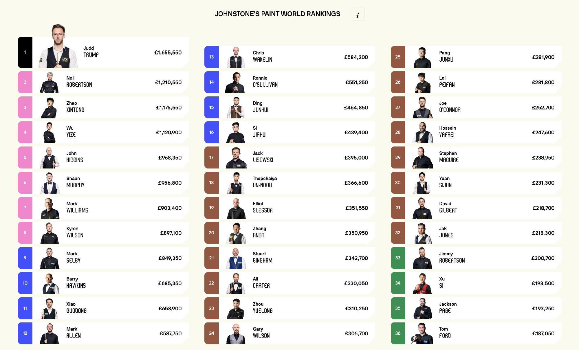The width and height of the screenshot is (579, 350).
Task: Click Mark Selby's name
Action: tap(74, 257)
